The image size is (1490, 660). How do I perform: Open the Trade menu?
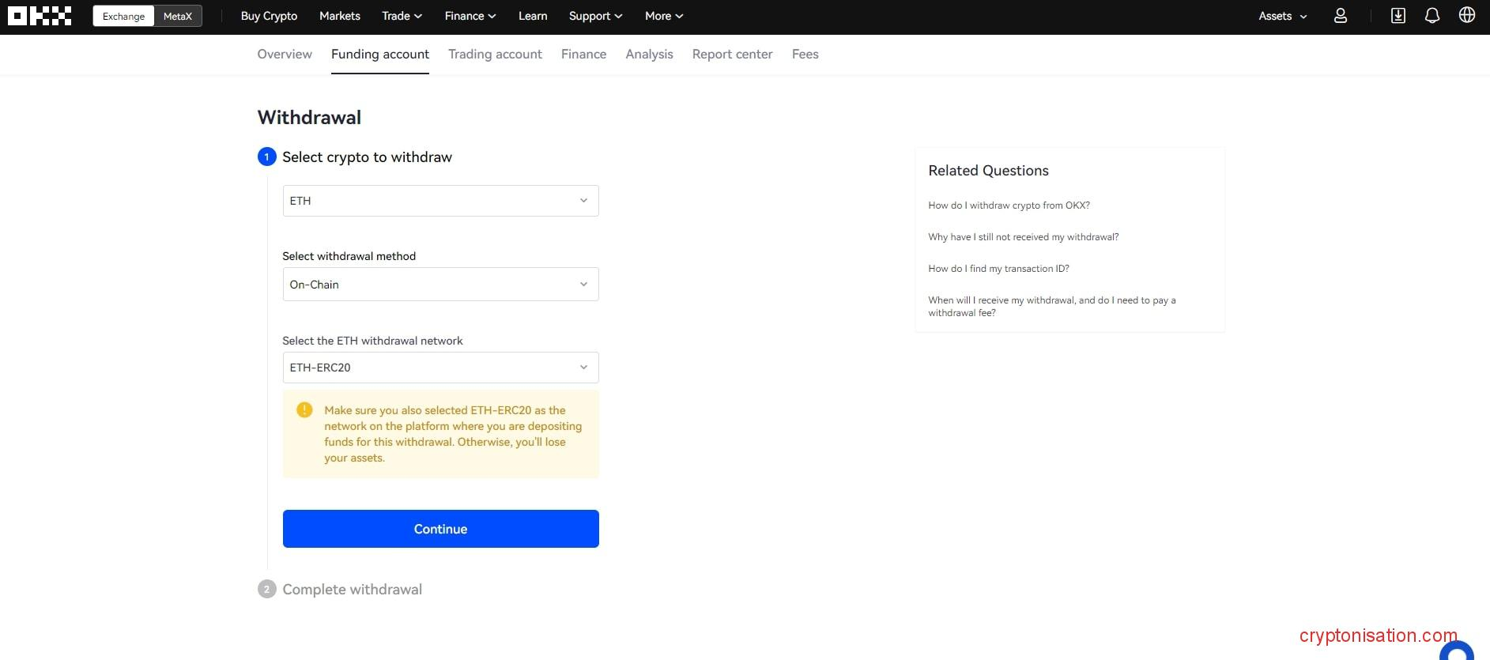pyautogui.click(x=402, y=16)
